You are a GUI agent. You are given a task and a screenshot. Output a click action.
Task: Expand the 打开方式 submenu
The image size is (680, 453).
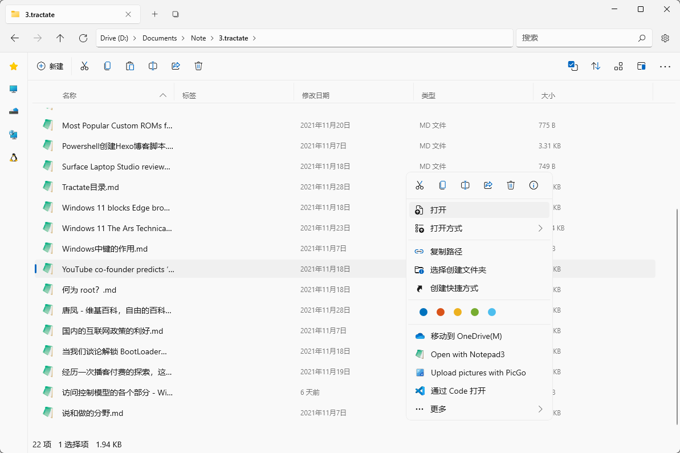[479, 229]
